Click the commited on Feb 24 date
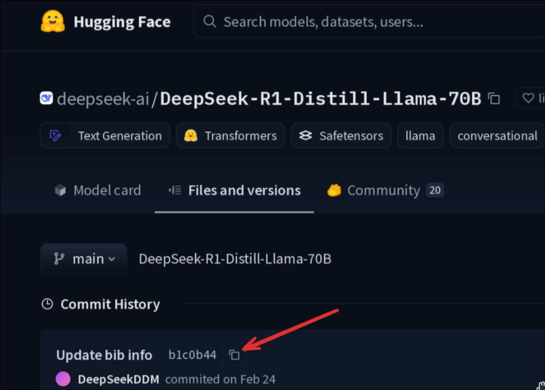545x390 pixels. tap(220, 379)
